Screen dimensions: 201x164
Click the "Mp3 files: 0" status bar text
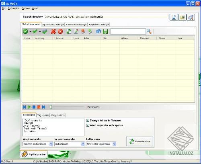tap(7, 162)
